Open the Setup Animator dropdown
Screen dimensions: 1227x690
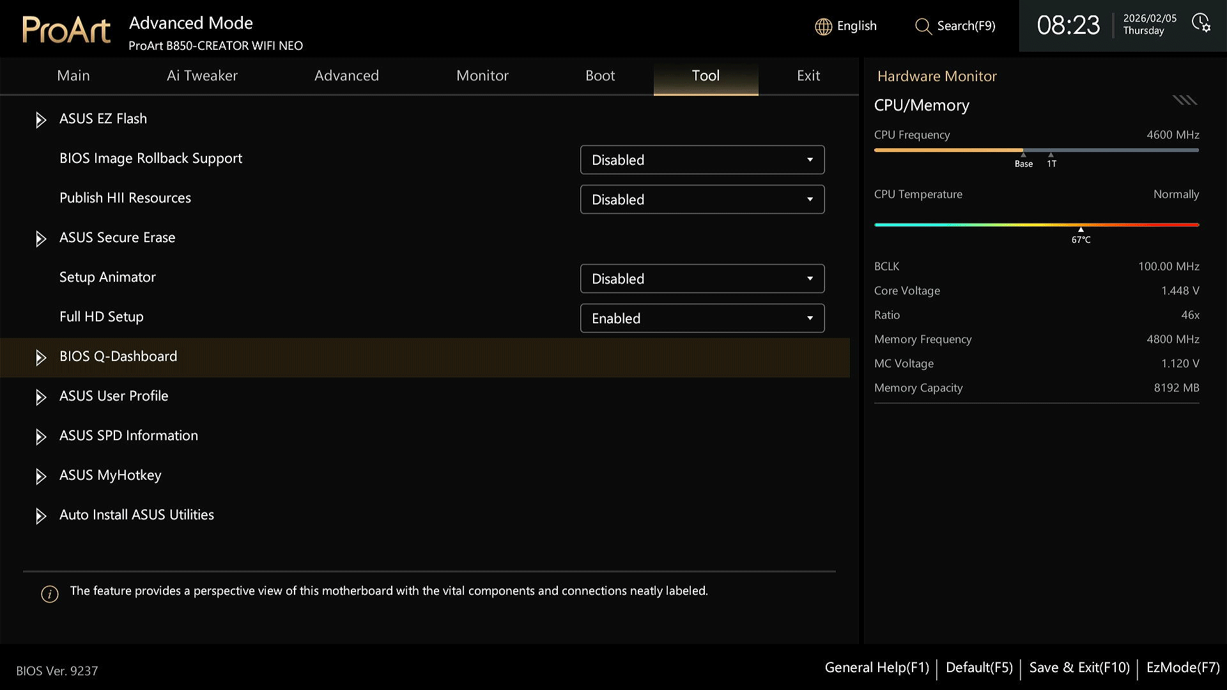point(702,279)
